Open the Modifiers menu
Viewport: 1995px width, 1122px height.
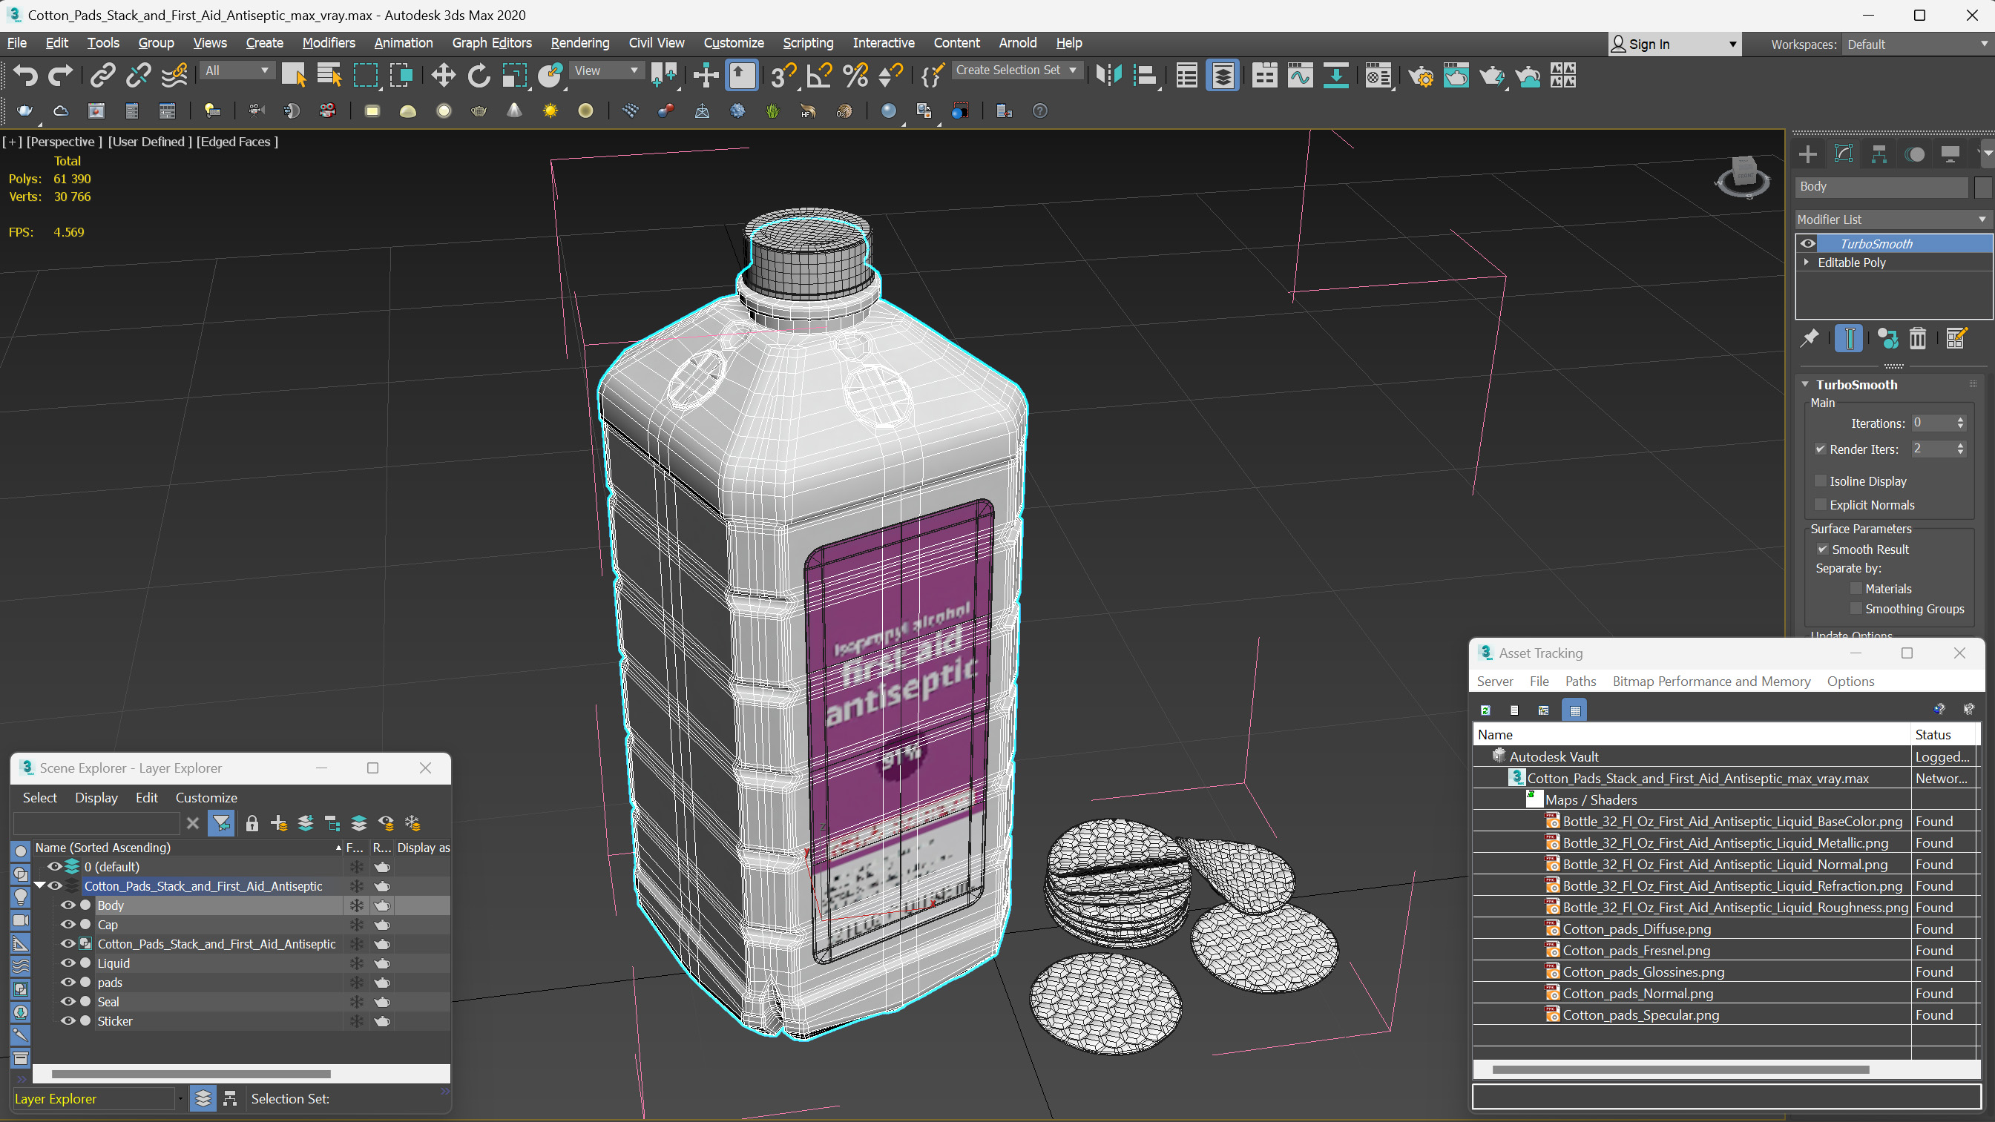click(x=329, y=43)
